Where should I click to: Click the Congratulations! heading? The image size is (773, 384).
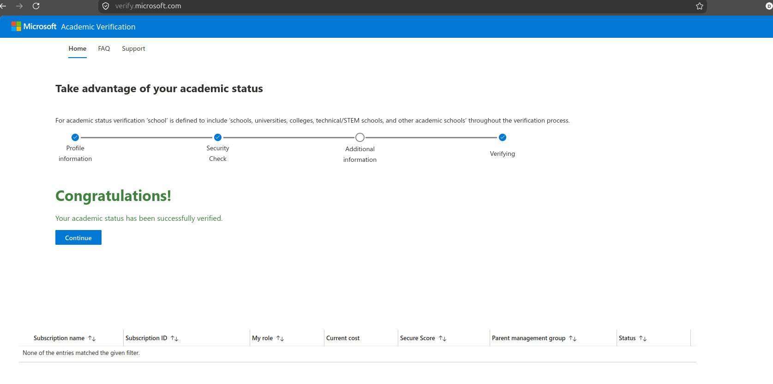point(113,196)
